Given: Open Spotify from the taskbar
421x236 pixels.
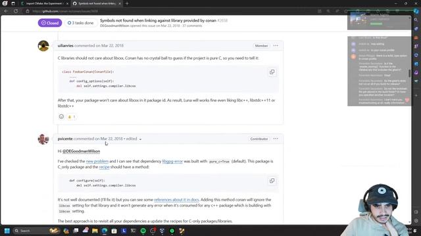Looking at the screenshot, I should click(x=143, y=231).
